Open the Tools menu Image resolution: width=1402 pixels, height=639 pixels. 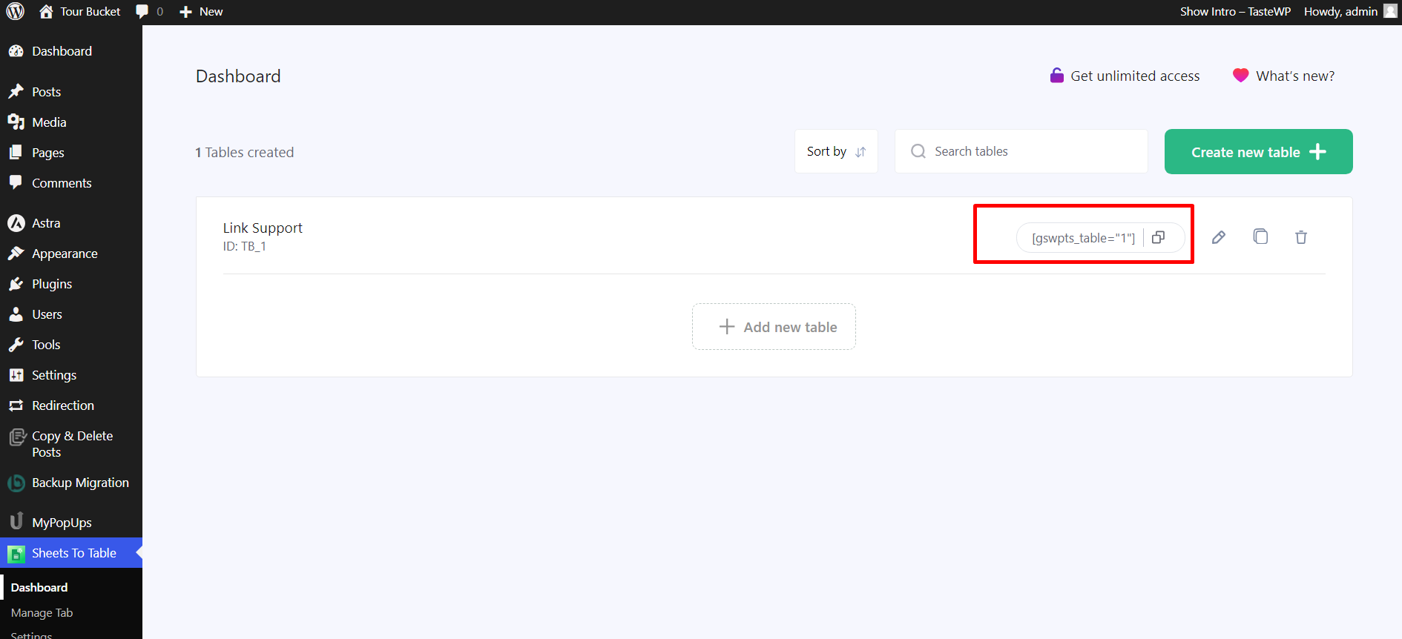point(71,345)
